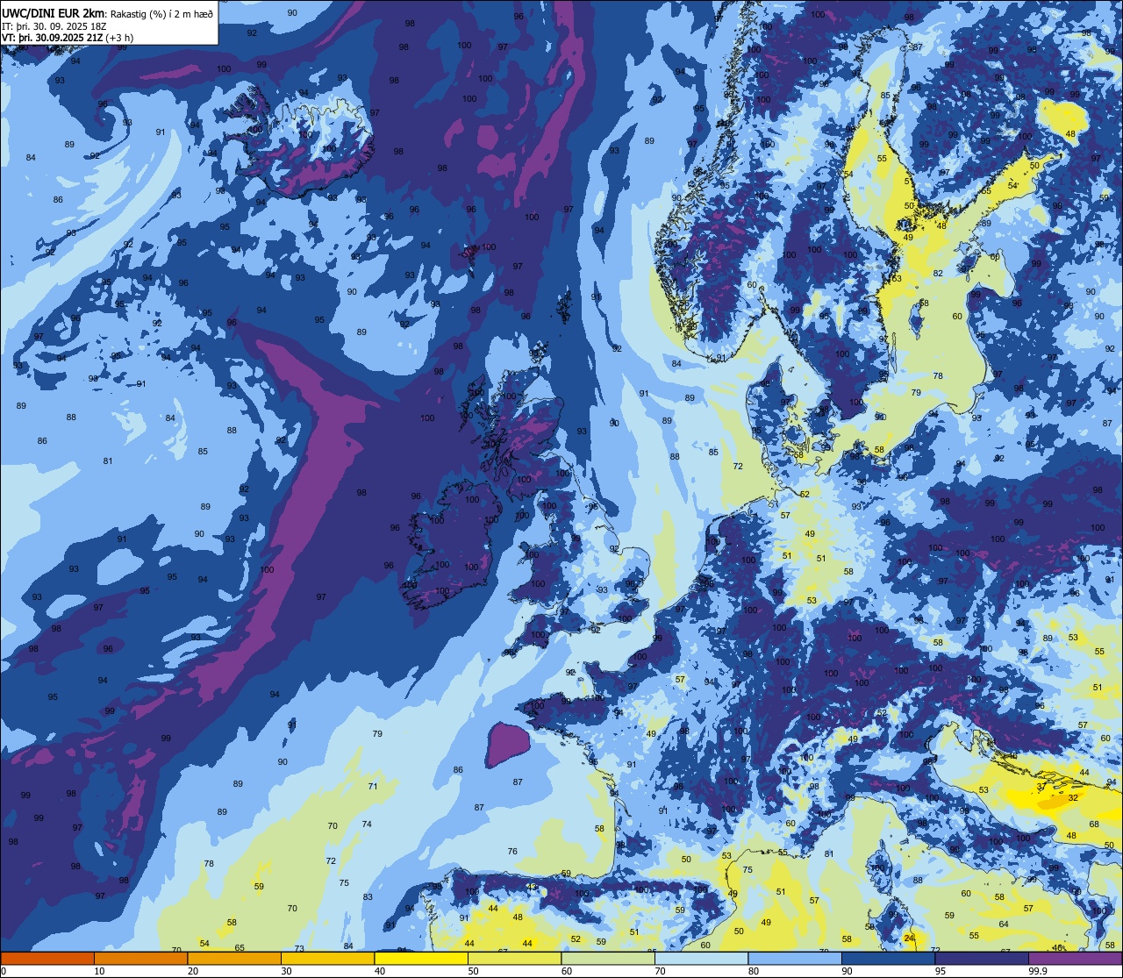Click the '40' tick label under the legend
Image resolution: width=1123 pixels, height=978 pixels.
point(380,971)
